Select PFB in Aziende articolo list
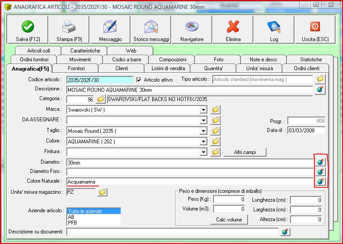Viewport: 343px width, 244px height. tap(94, 222)
